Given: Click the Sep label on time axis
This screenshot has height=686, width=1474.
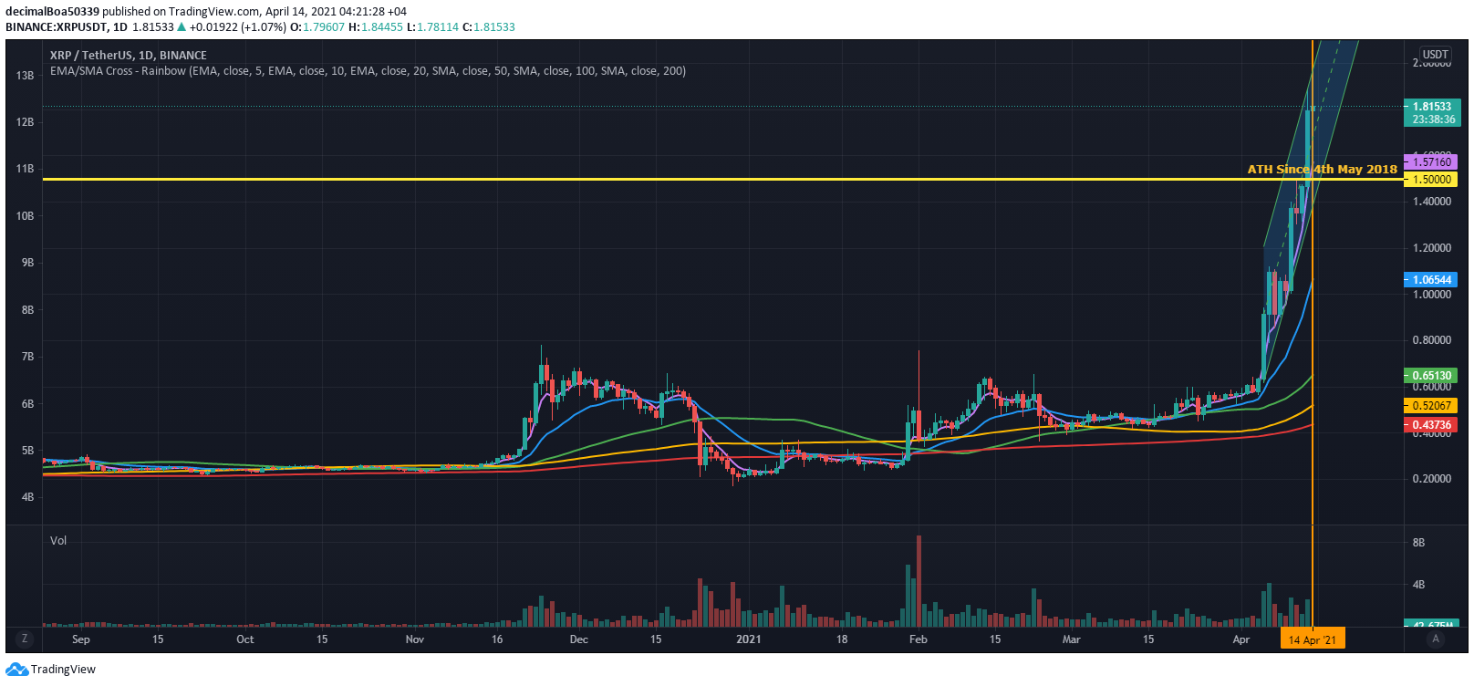Looking at the screenshot, I should coord(81,639).
